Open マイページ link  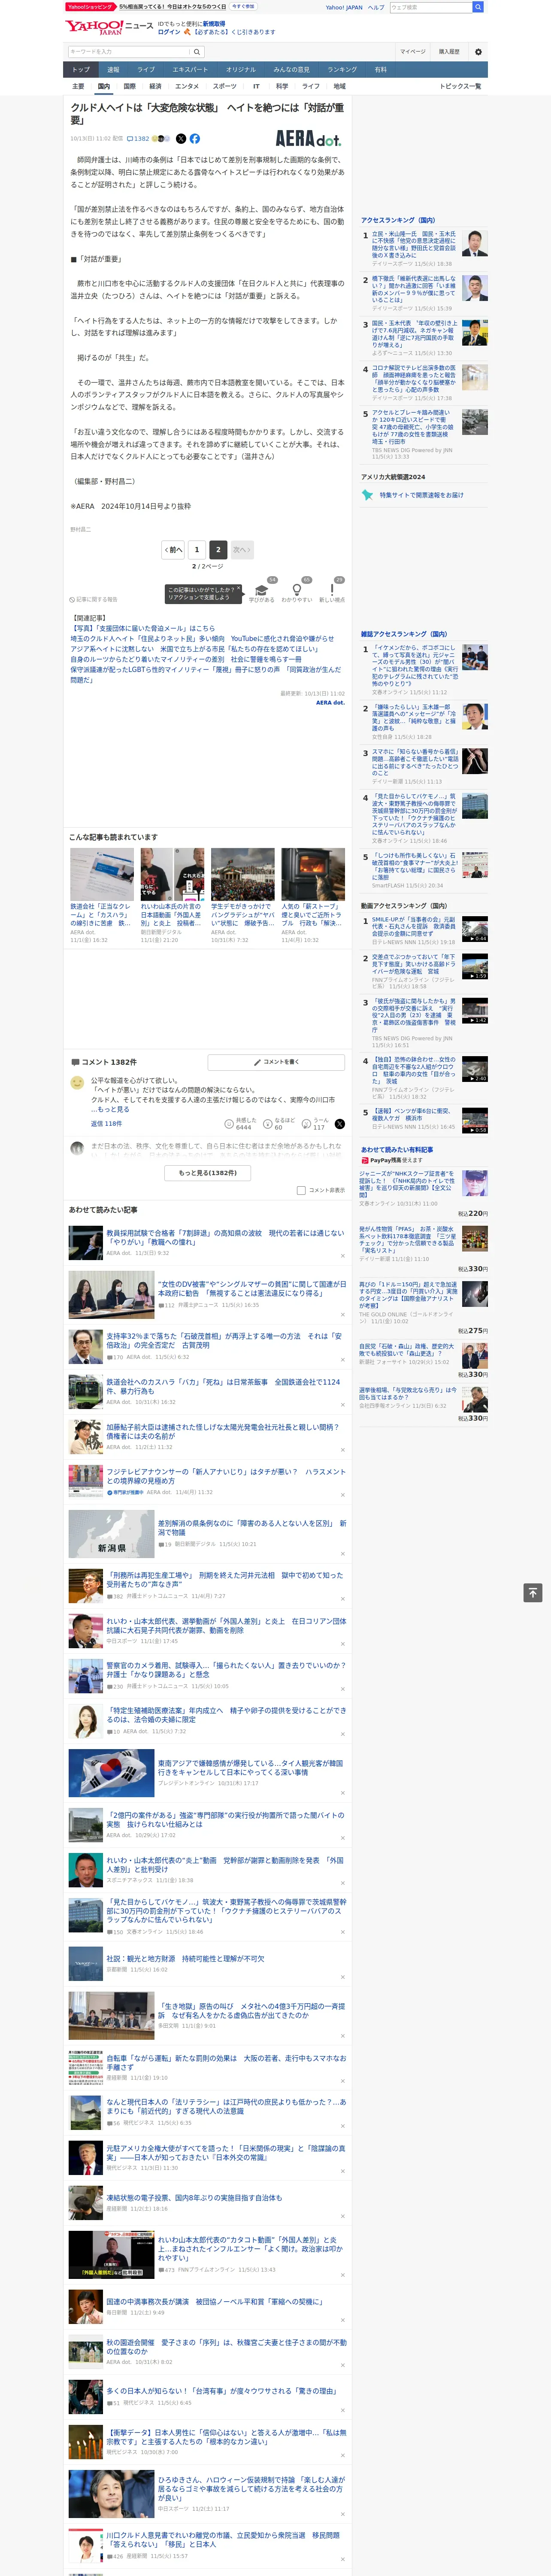(x=413, y=52)
